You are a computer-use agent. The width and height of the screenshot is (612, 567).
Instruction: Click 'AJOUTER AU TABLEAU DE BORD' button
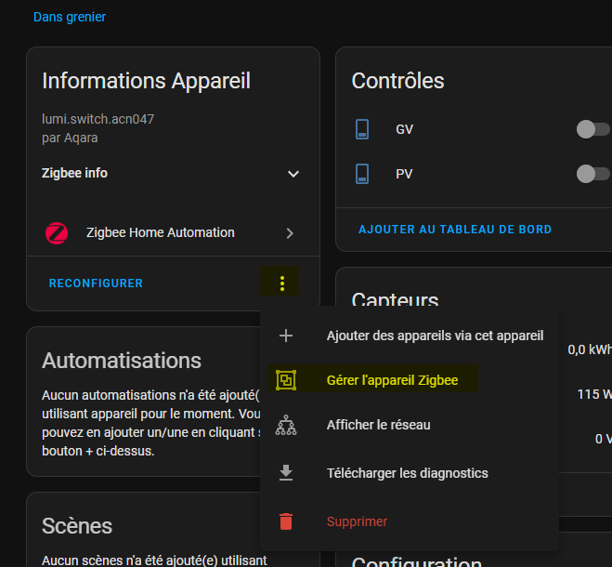pyautogui.click(x=455, y=229)
